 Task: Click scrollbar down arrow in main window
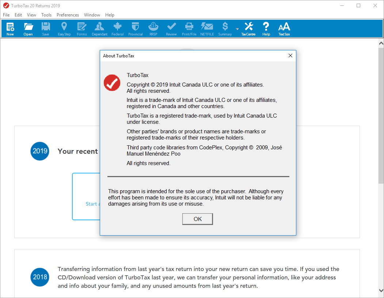click(381, 290)
